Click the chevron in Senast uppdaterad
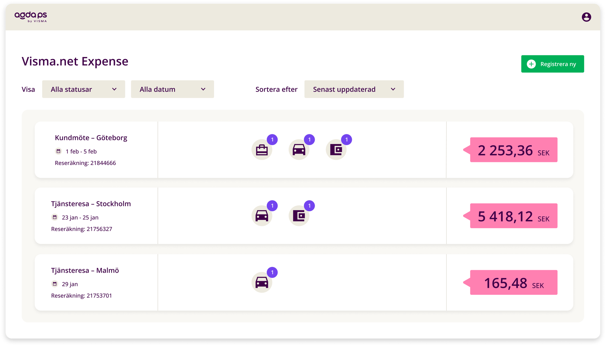Screen dimensions: 606x346 point(393,89)
